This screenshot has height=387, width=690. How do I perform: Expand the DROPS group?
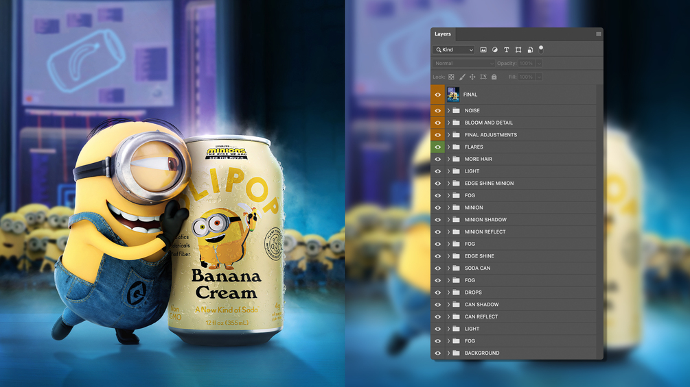448,292
